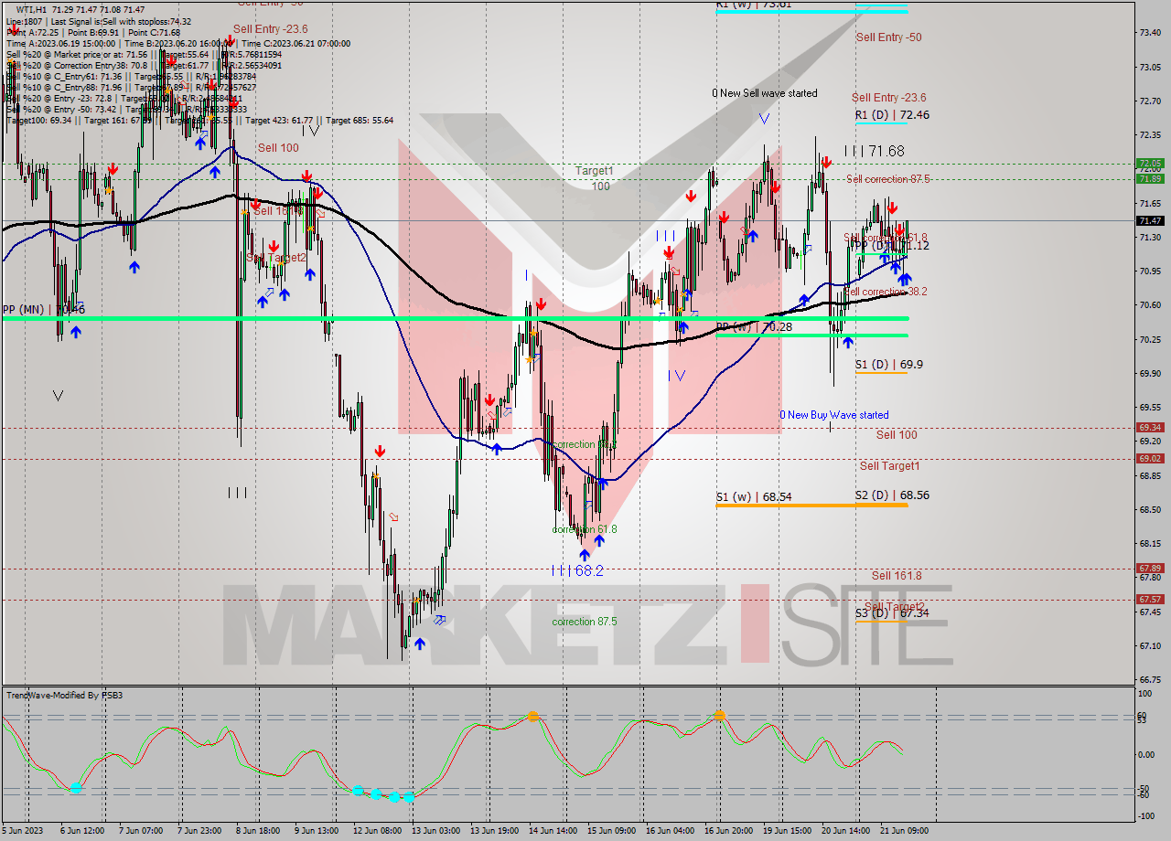Click the 'Point A:72.25' info line

click(x=35, y=32)
